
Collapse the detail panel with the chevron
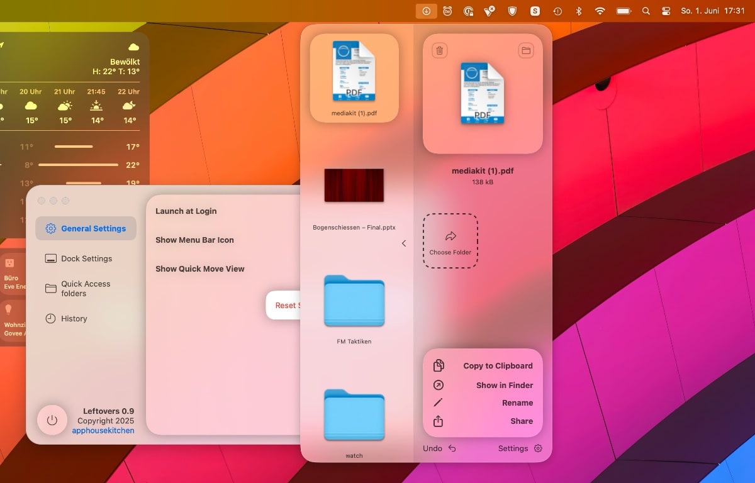(404, 243)
